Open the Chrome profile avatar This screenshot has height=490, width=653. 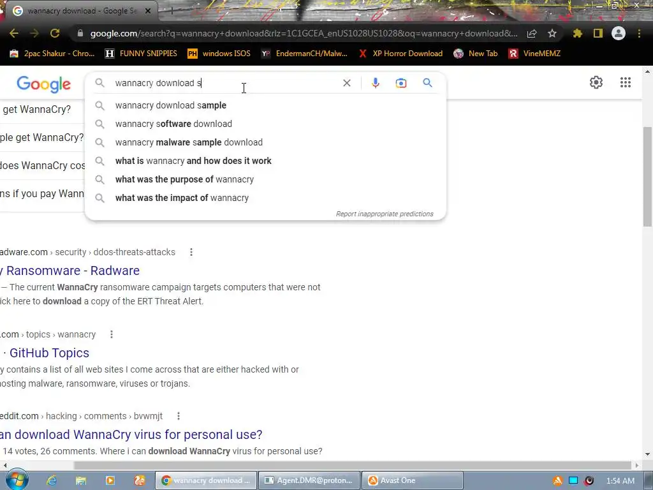tap(619, 33)
